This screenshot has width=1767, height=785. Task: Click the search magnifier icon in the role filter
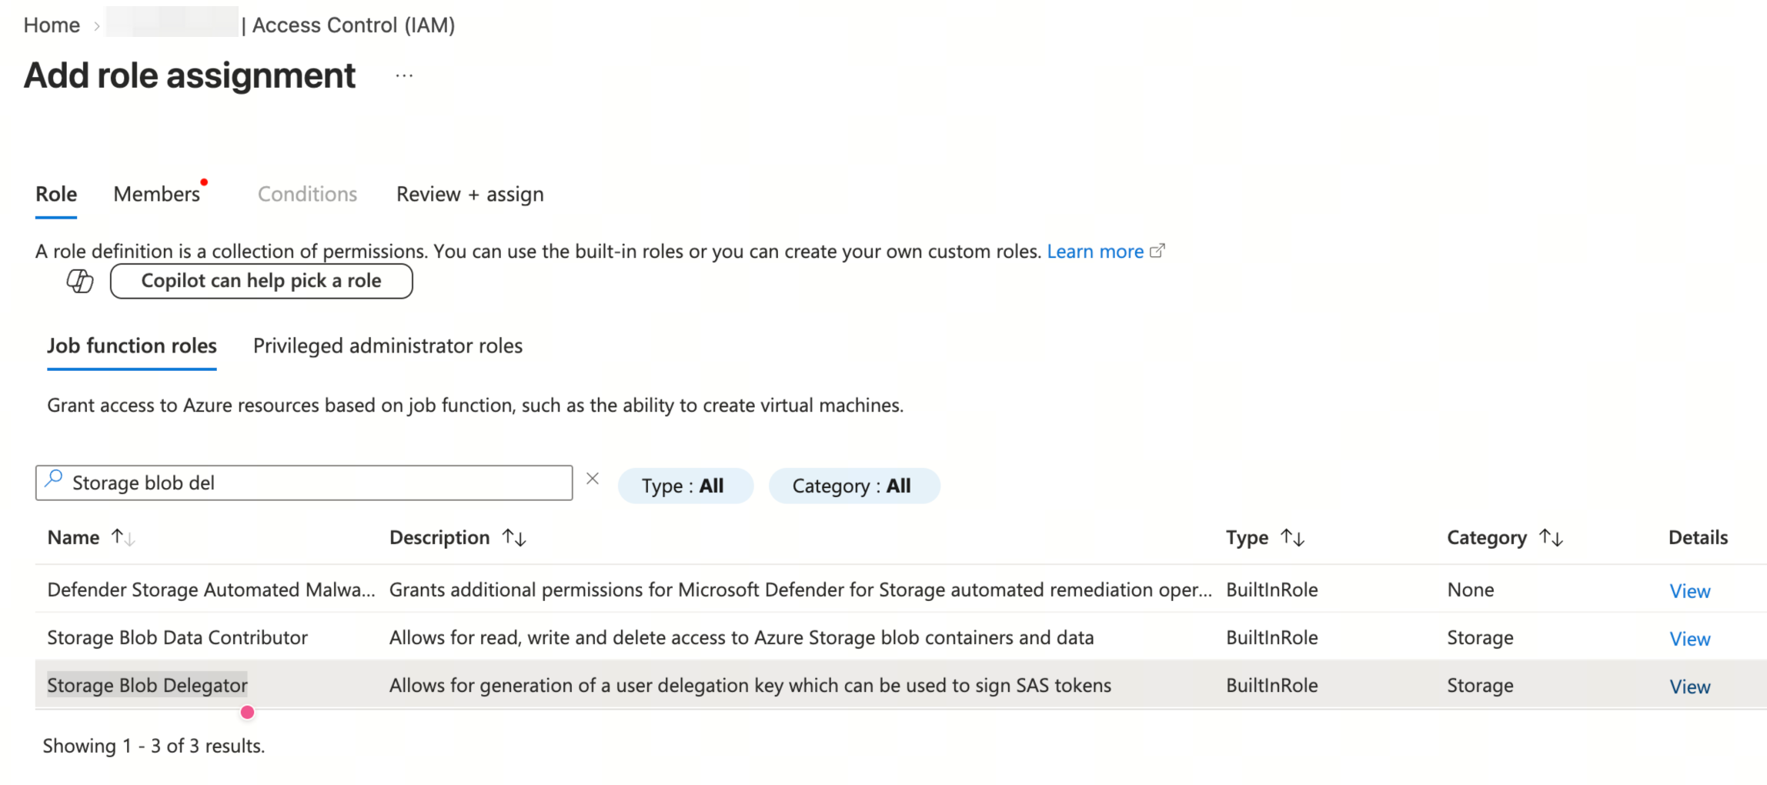54,479
